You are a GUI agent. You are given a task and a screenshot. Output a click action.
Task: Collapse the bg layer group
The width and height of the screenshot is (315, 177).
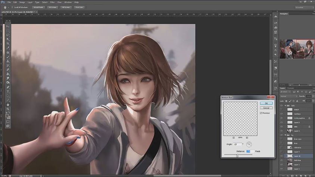285,135
